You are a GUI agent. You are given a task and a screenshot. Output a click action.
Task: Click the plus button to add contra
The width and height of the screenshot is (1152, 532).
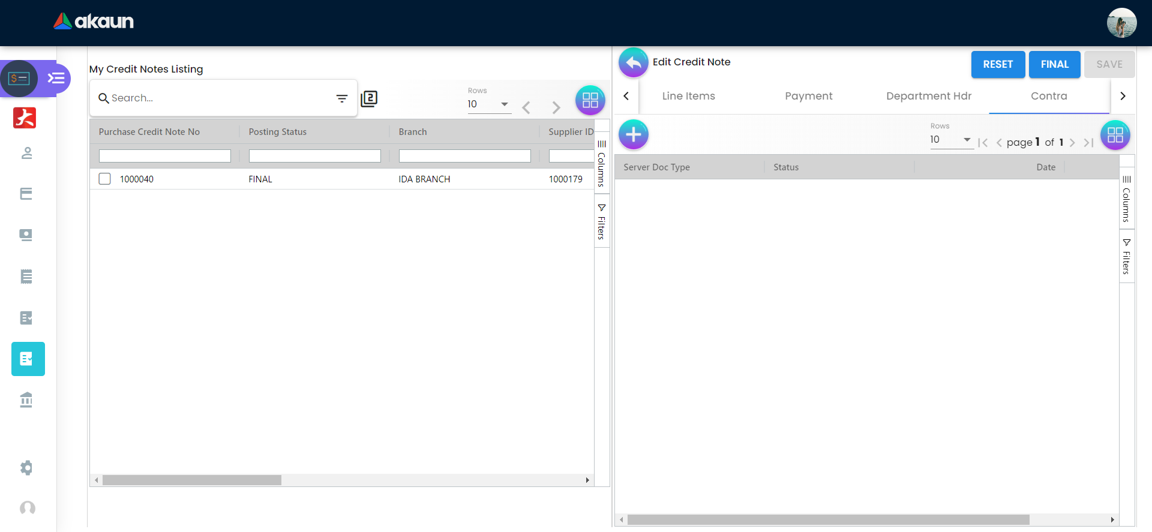(x=633, y=134)
